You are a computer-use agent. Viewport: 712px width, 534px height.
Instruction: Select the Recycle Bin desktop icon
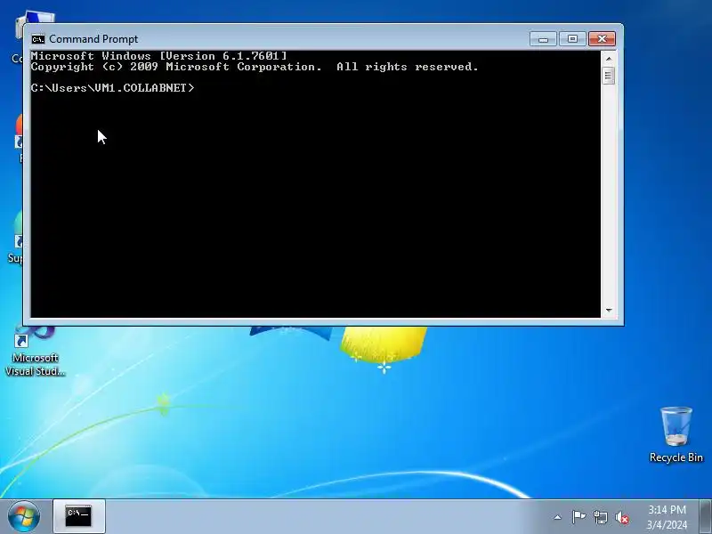point(676,434)
